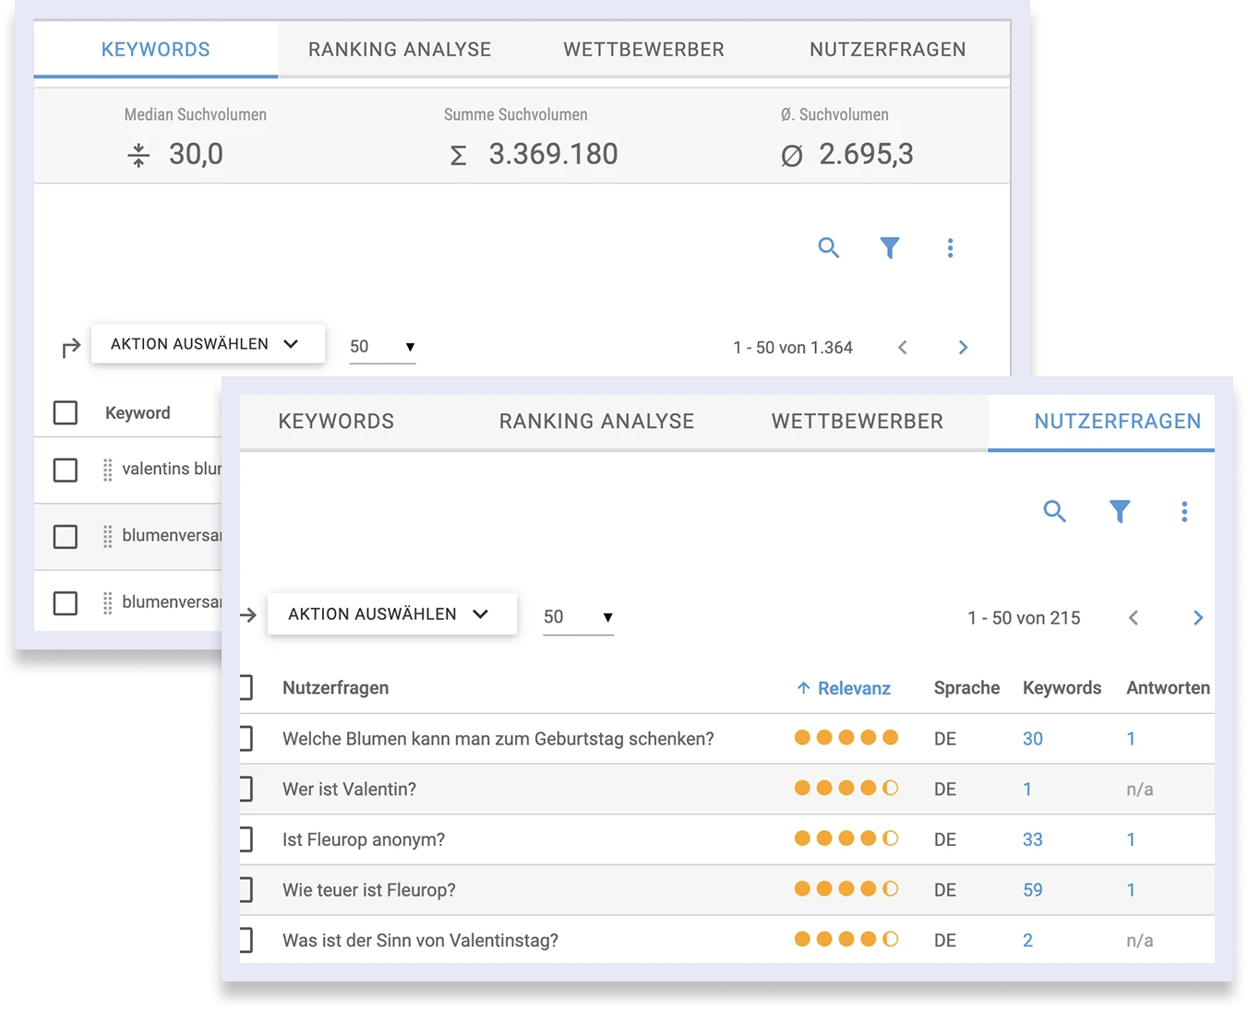Open the filter funnel in the Nutzerfragen panel
Screen dimensions: 1248x1011
1119,511
